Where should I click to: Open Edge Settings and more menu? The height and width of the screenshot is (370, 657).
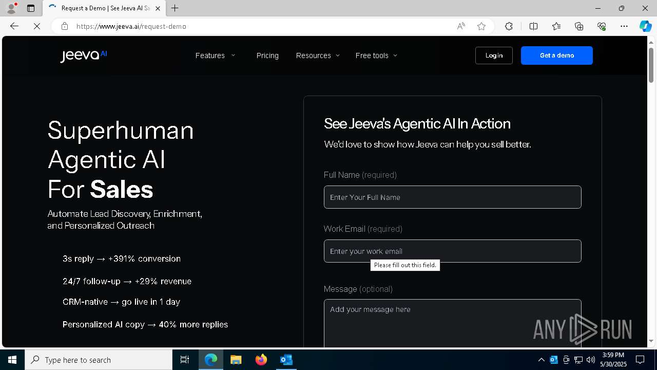[624, 26]
